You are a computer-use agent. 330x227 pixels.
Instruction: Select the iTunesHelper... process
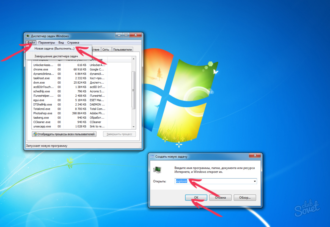click(x=82, y=96)
